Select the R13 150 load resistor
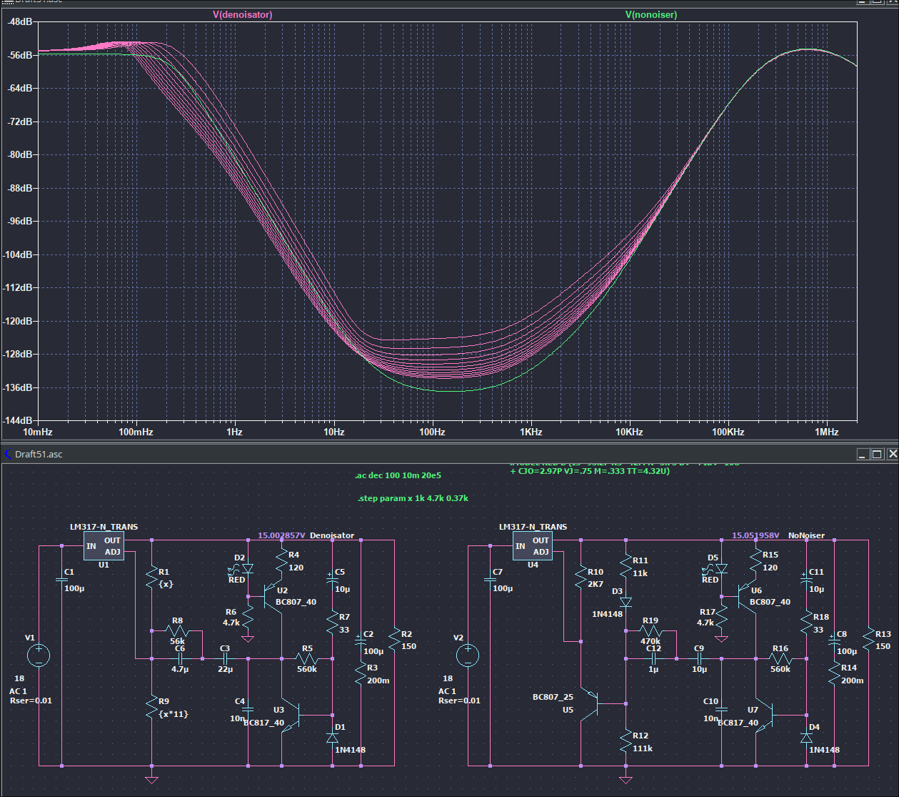 [868, 640]
